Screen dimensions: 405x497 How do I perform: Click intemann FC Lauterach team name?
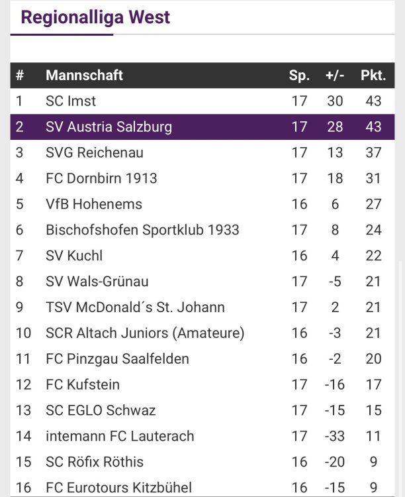(x=120, y=436)
